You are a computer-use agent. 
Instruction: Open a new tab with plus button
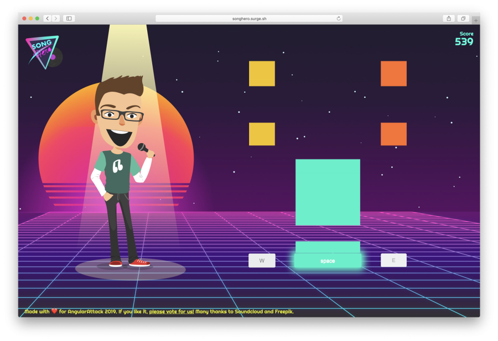click(475, 20)
